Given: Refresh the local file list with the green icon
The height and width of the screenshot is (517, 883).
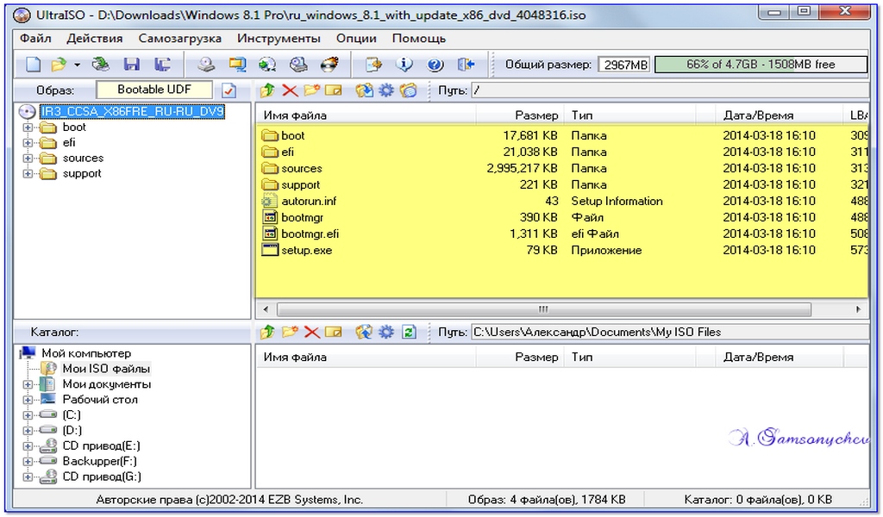Looking at the screenshot, I should (409, 332).
